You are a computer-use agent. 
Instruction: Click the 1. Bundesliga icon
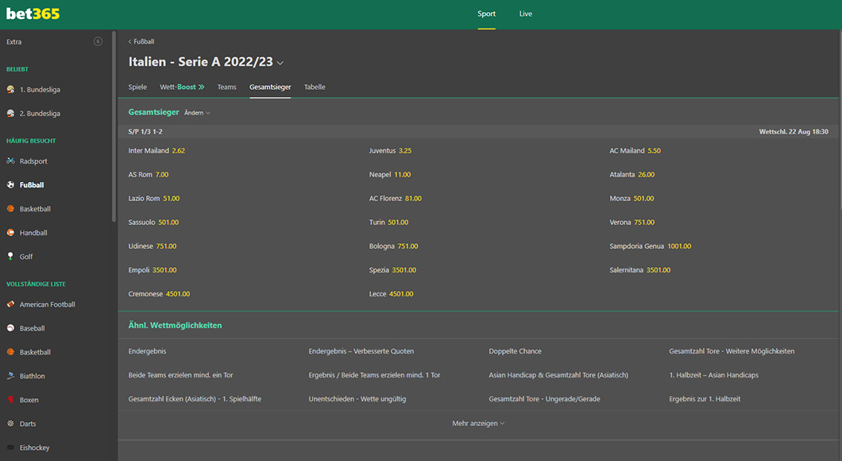click(11, 90)
